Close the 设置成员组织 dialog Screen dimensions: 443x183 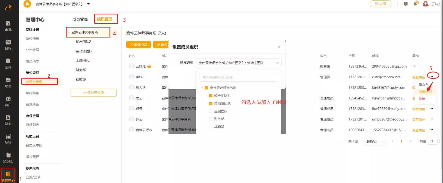279,47
